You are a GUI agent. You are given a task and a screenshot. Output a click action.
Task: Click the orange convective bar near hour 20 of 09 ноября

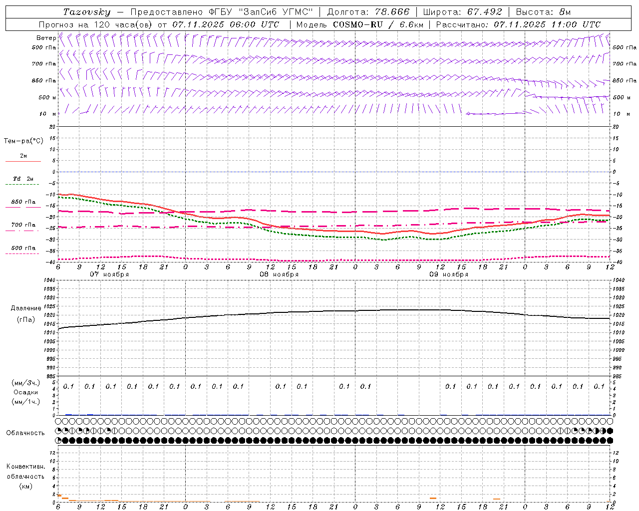click(497, 499)
